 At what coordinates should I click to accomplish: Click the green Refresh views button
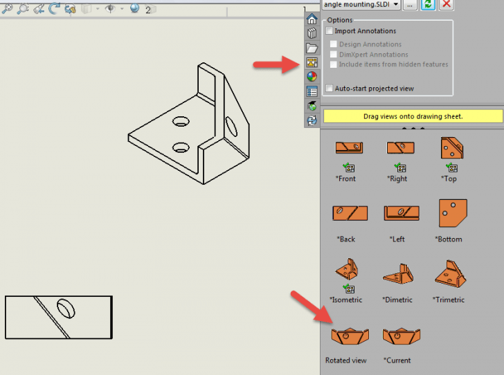click(x=428, y=5)
